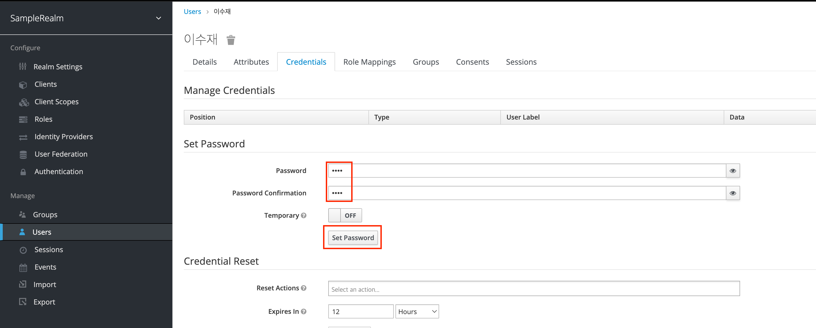Expand the SampleRealm realm selector
This screenshot has height=328, width=816.
pos(158,18)
